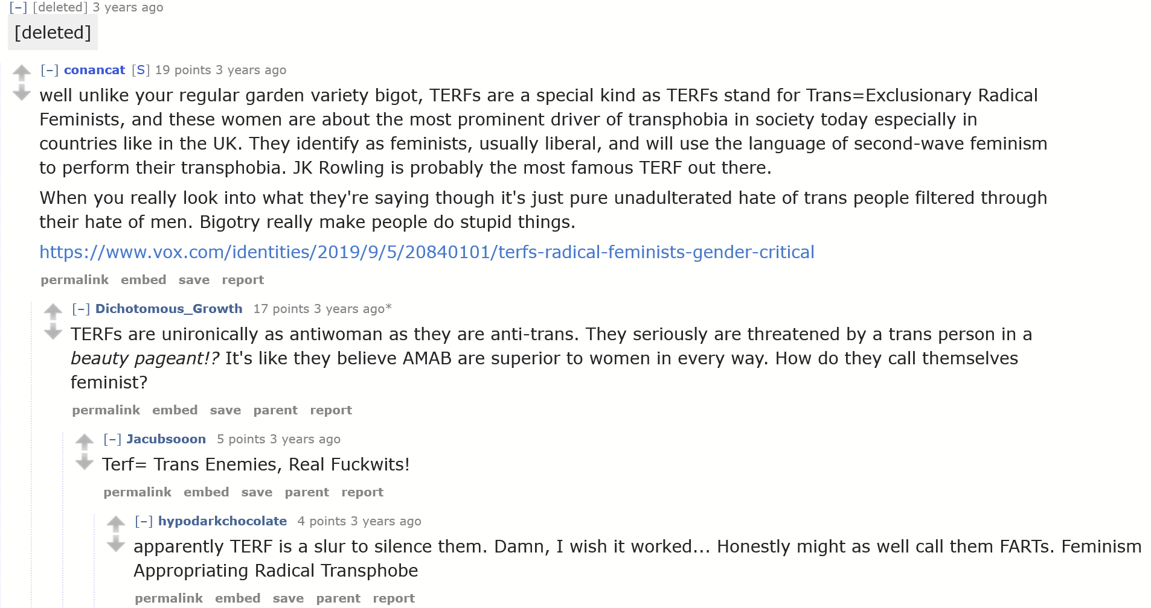Downvote Jacubsooon's comment
Screen dimensions: 1151x608
pos(85,462)
